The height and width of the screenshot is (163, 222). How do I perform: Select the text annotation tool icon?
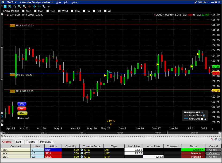(5, 6)
